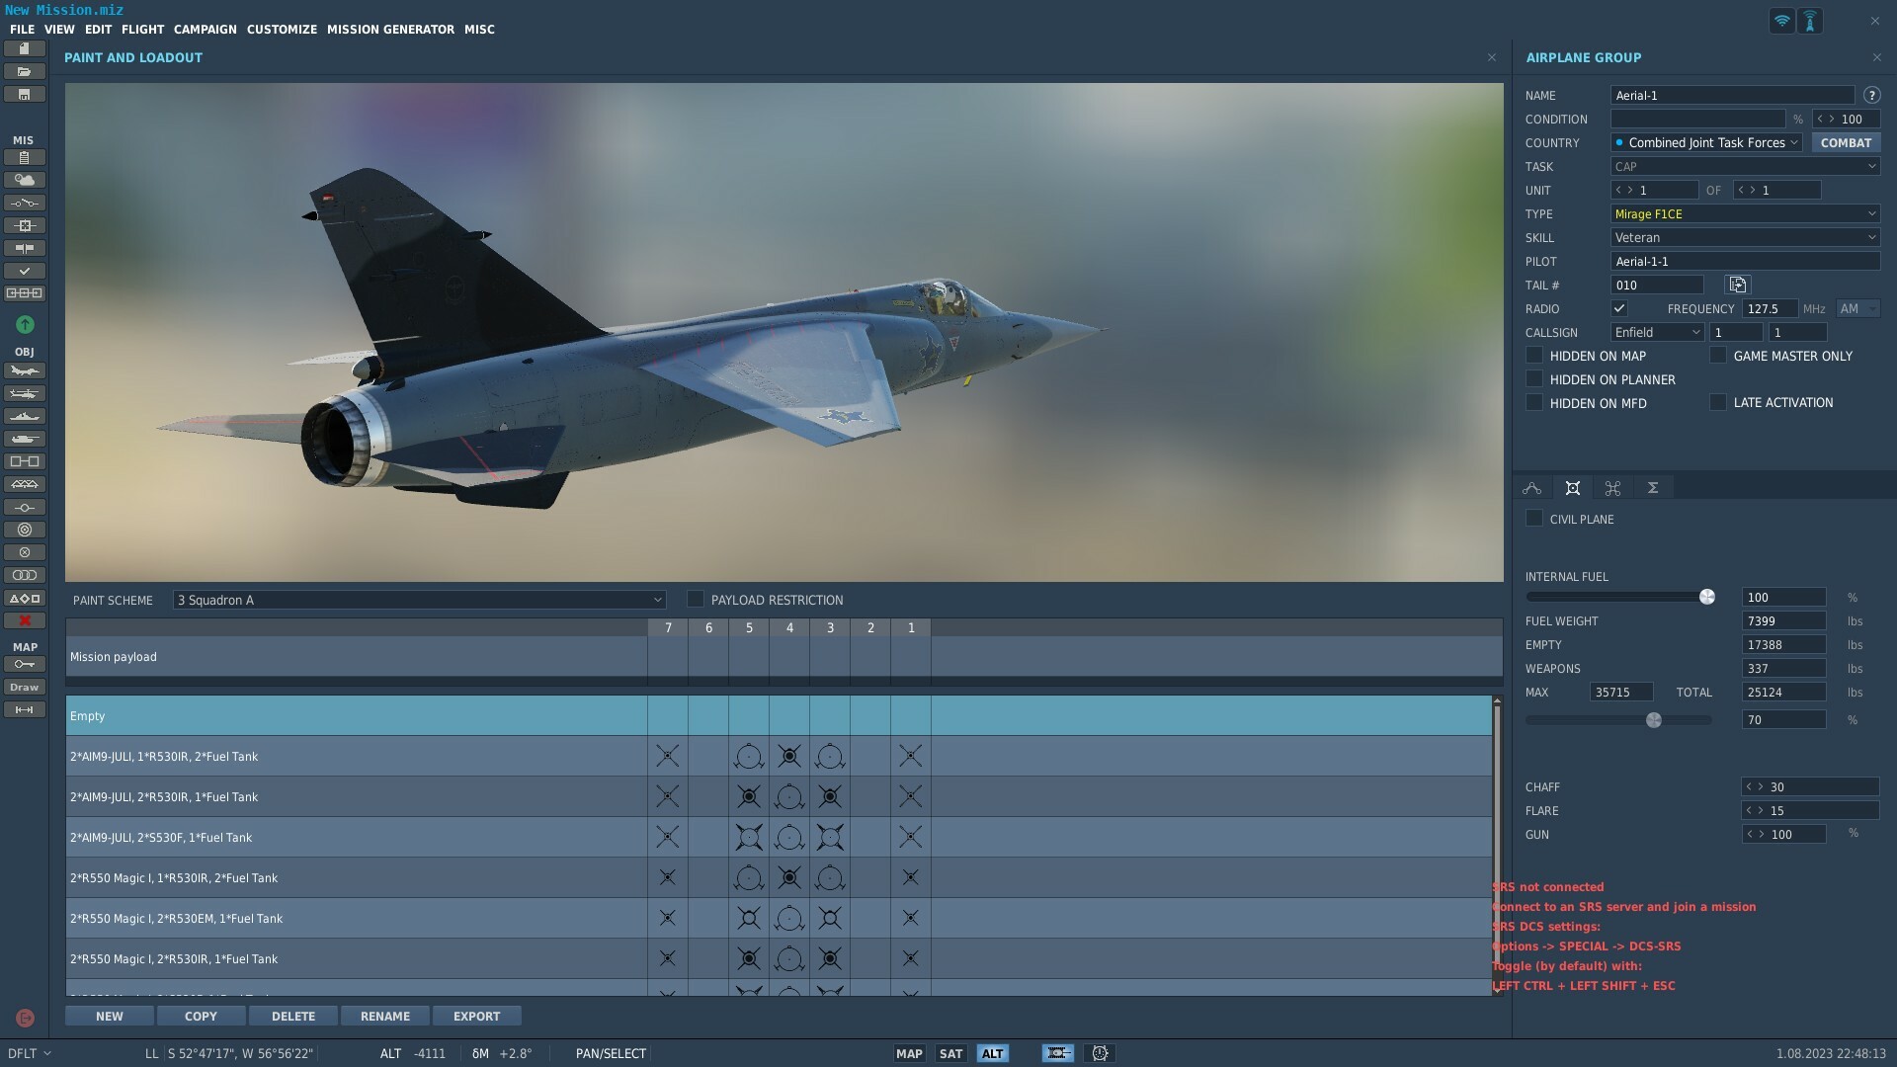Enable LATE ACTIVATION checkbox
This screenshot has width=1897, height=1067.
(1718, 402)
